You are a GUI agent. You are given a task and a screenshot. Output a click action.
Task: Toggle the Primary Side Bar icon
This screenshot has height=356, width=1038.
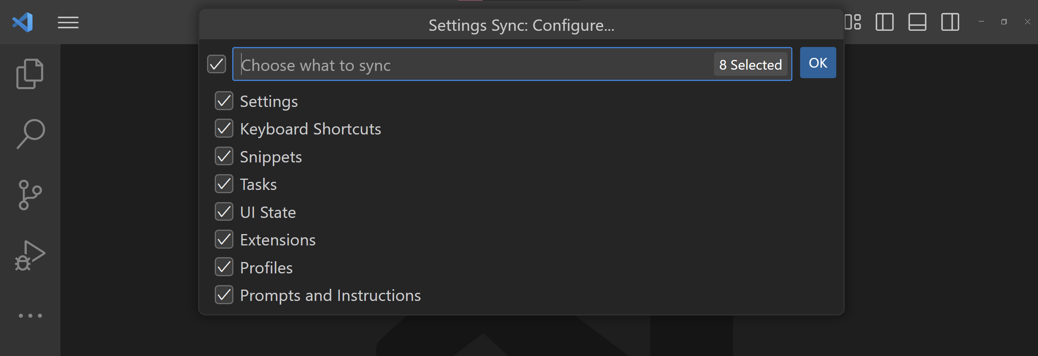[x=885, y=22]
